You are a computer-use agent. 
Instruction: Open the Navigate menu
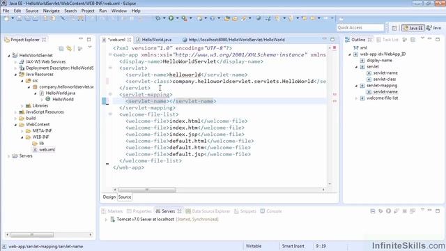52,10
